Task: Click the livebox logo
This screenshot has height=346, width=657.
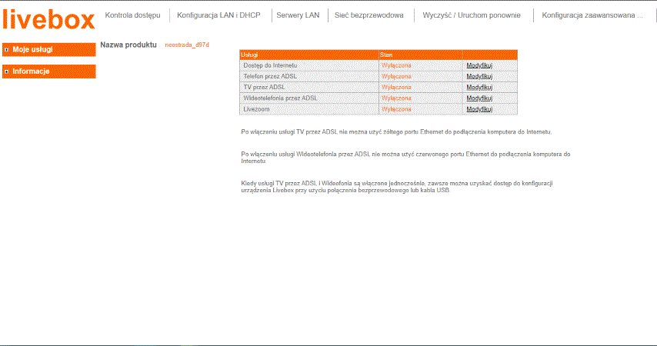Action: click(x=48, y=20)
